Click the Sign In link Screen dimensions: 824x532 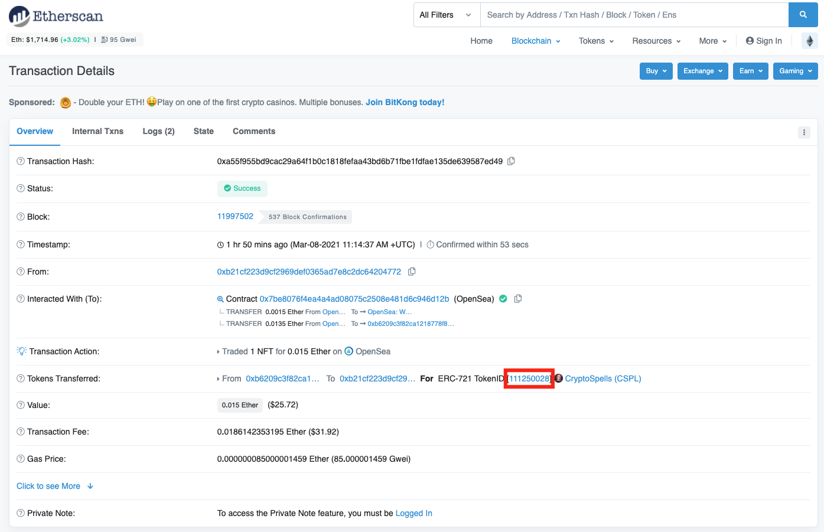764,41
